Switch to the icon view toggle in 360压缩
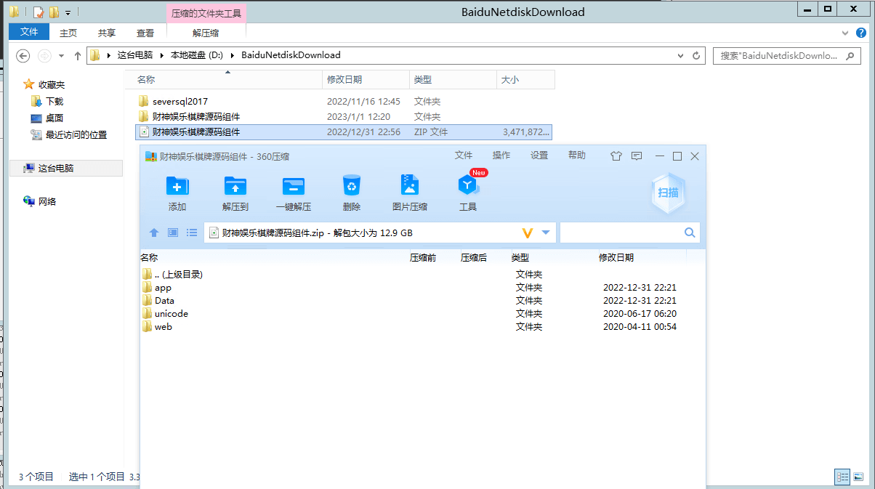 (x=173, y=233)
